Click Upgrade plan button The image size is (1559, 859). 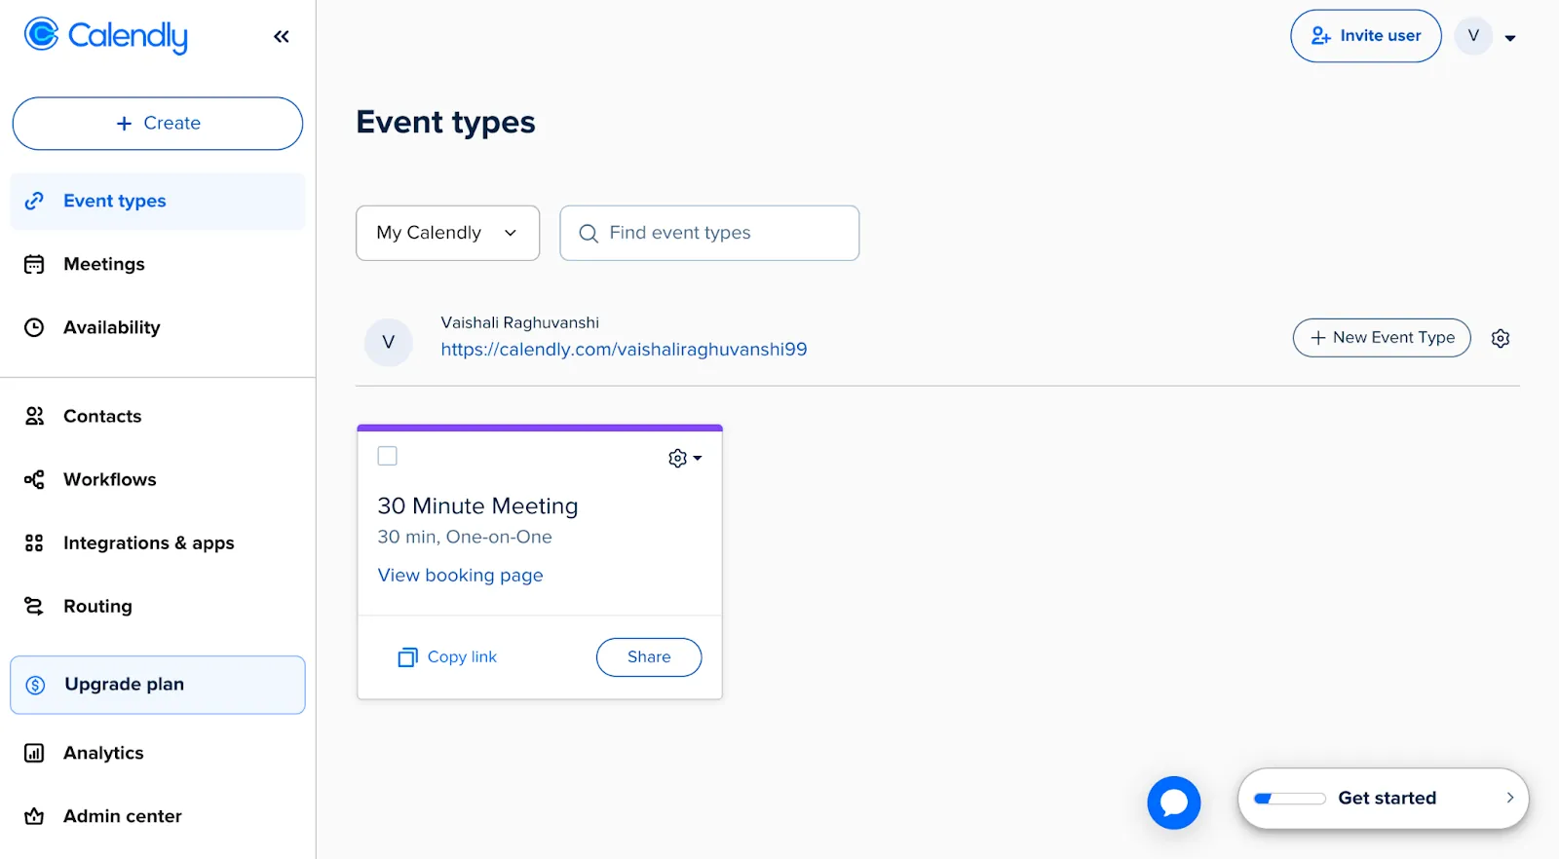pos(158,685)
